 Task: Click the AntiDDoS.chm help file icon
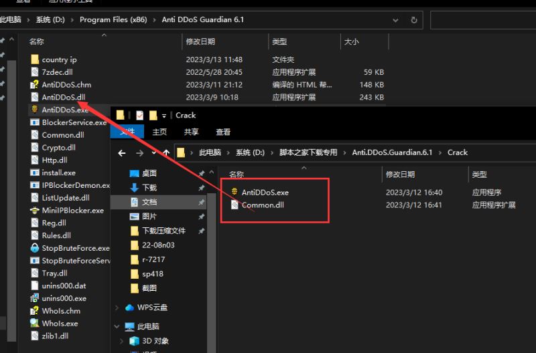(35, 85)
